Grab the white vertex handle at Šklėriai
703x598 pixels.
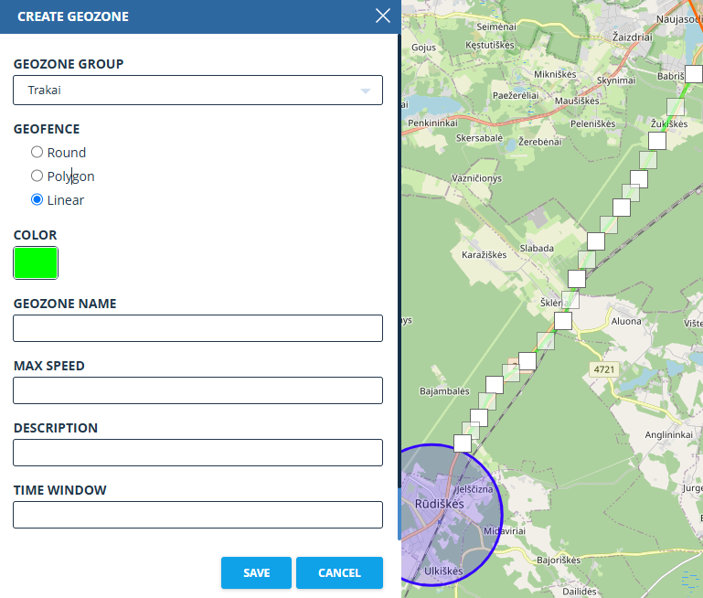click(563, 320)
